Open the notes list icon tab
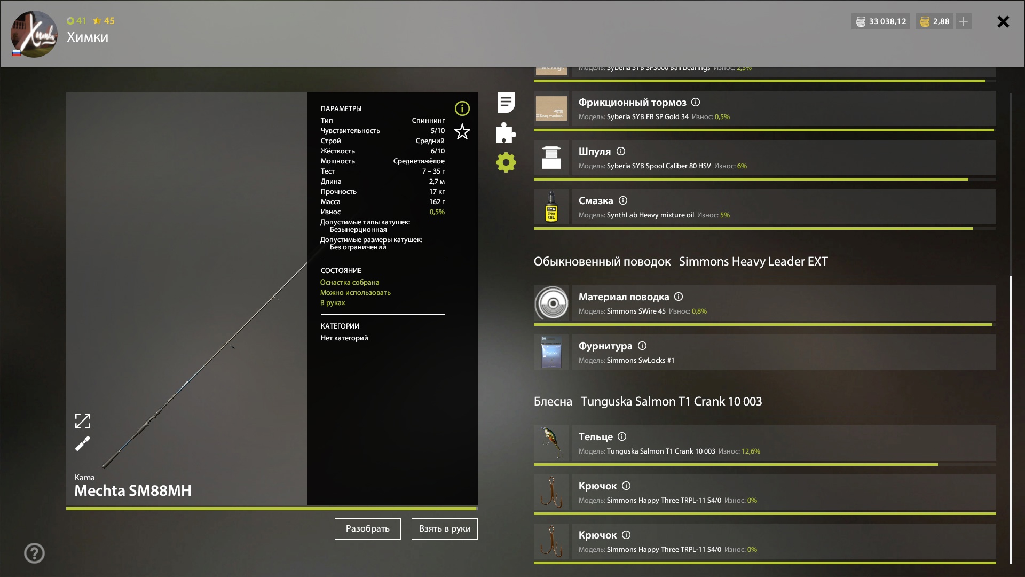Image resolution: width=1025 pixels, height=577 pixels. point(506,103)
